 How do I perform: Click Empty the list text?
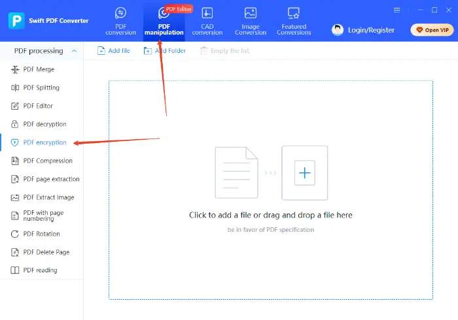(x=230, y=51)
